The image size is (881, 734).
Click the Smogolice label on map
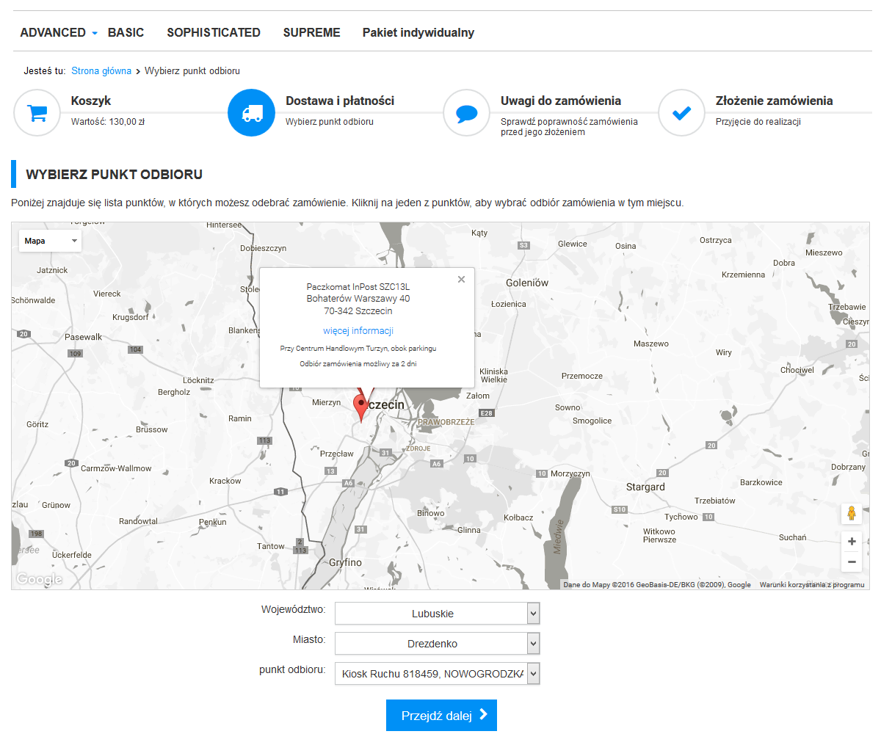[592, 421]
